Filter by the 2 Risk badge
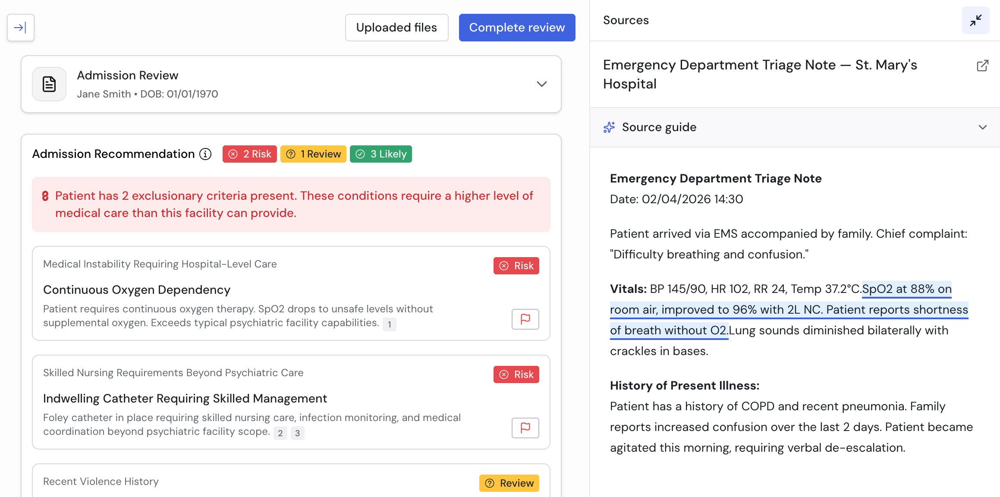The image size is (1000, 497). [250, 154]
